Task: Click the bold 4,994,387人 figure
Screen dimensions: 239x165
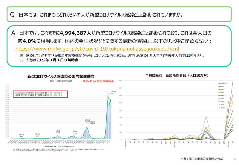Action: 75,32
